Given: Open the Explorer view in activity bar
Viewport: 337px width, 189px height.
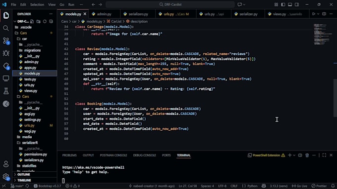Looking at the screenshot, I should point(6,15).
